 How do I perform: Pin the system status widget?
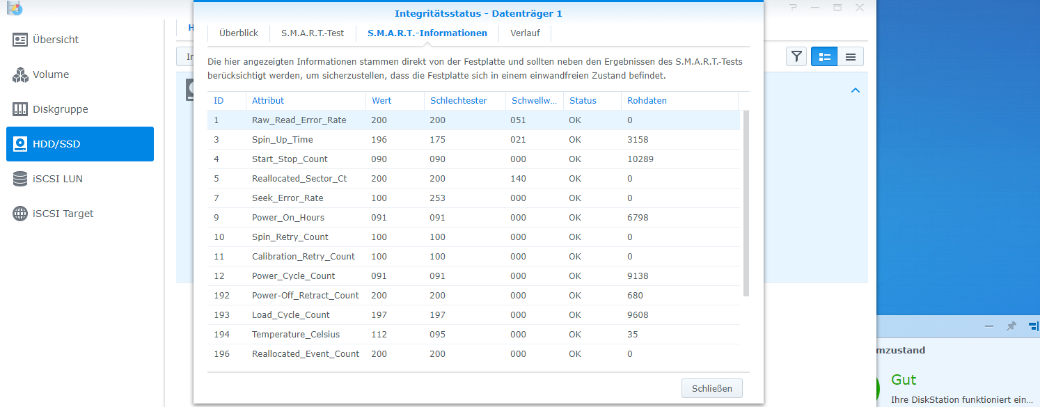(1011, 326)
